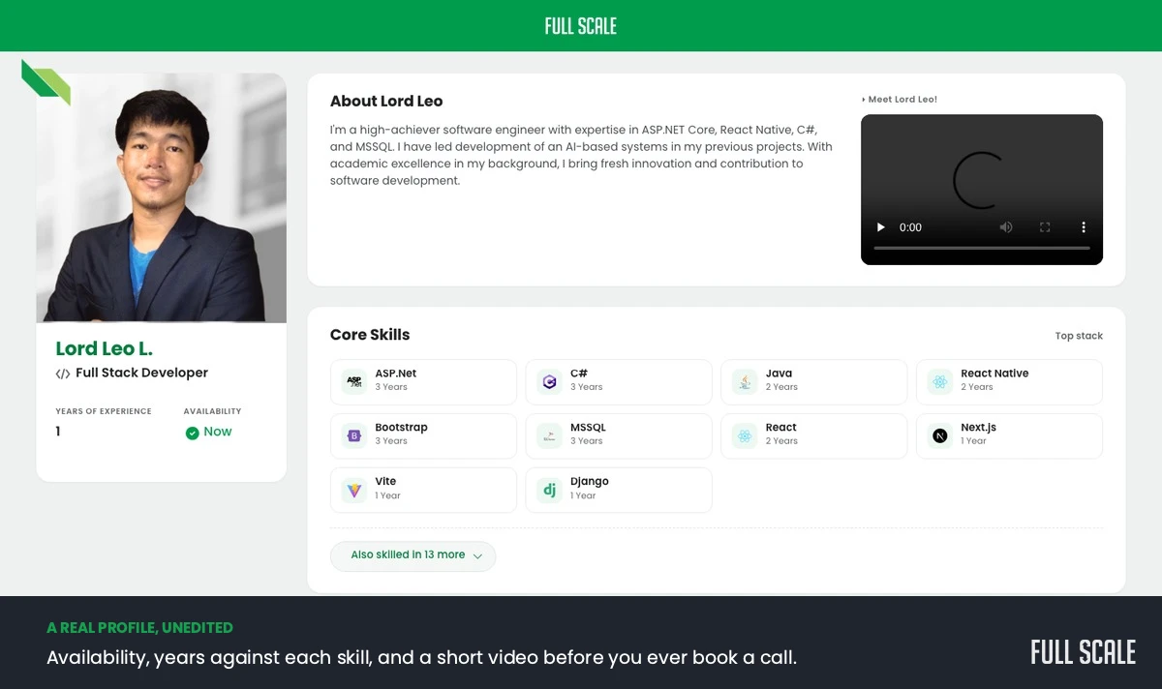
Task: Click 2 Years under the React skill
Action: tap(782, 441)
